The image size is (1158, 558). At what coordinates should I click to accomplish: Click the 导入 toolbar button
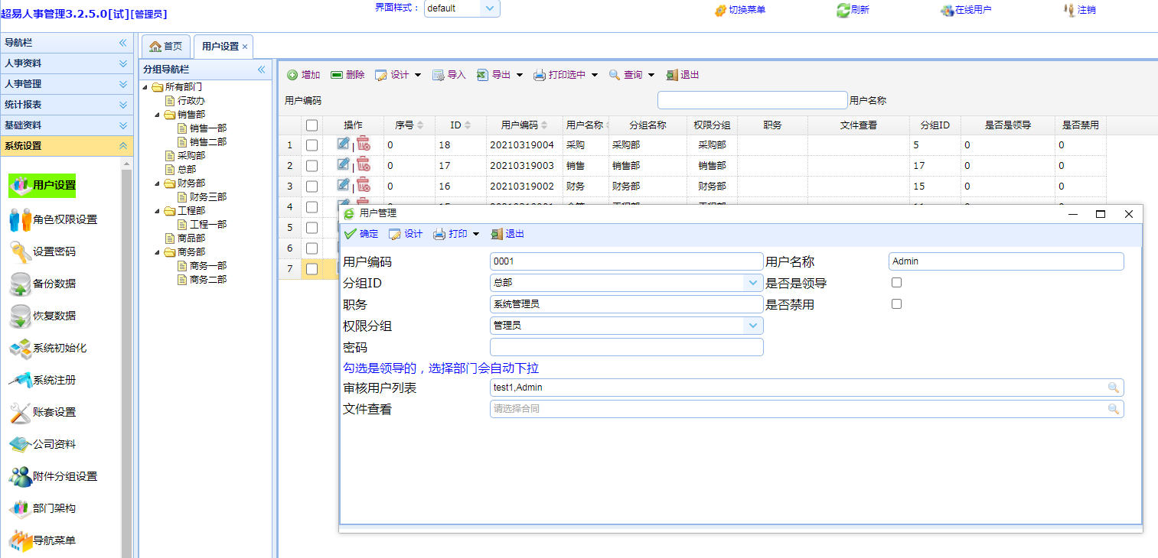(449, 75)
